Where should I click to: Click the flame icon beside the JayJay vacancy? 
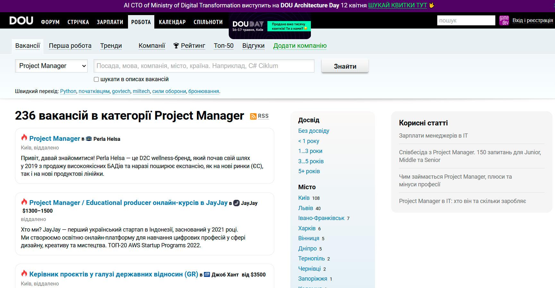24,202
